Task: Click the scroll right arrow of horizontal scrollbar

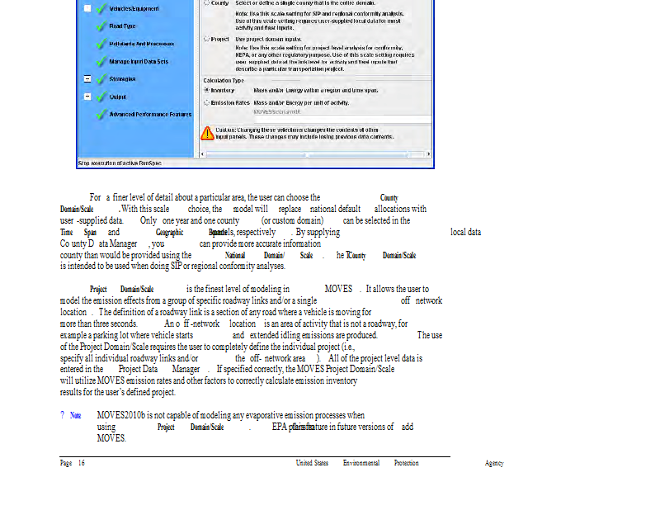Action: point(427,154)
